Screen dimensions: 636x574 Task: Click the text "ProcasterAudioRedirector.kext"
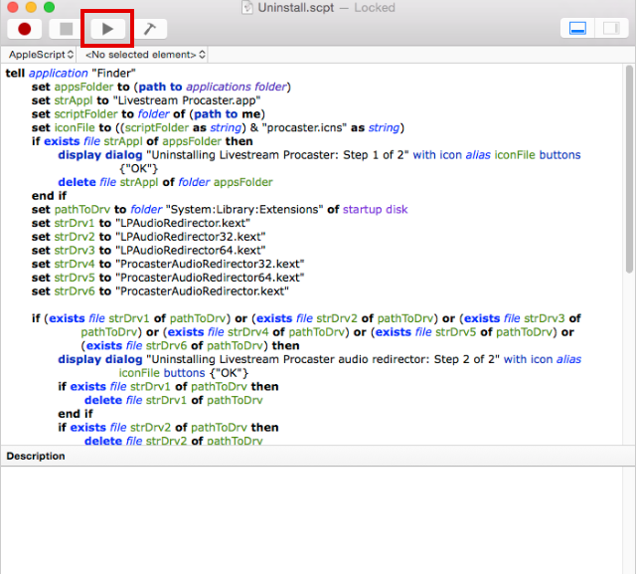202,291
